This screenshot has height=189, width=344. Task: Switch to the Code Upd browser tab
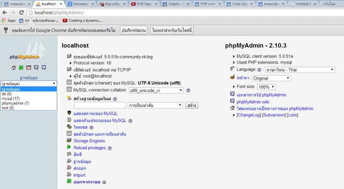[239, 4]
